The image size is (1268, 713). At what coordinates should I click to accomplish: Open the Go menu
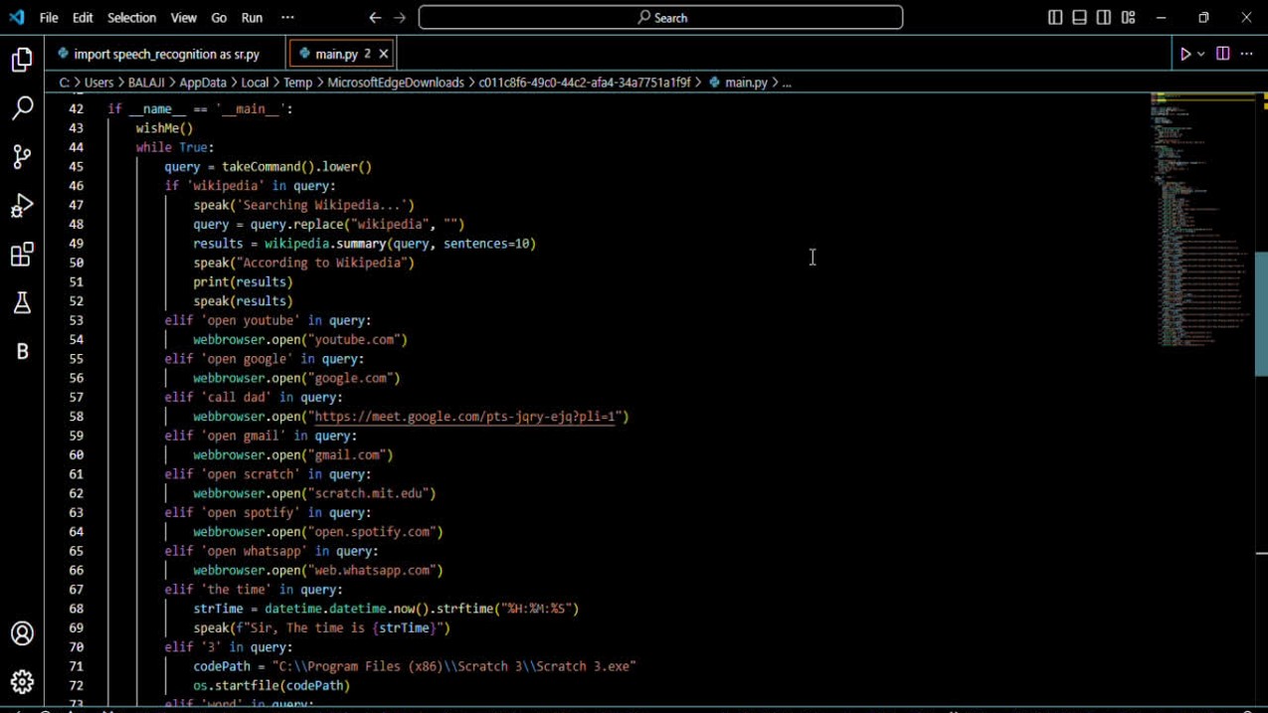pos(219,18)
